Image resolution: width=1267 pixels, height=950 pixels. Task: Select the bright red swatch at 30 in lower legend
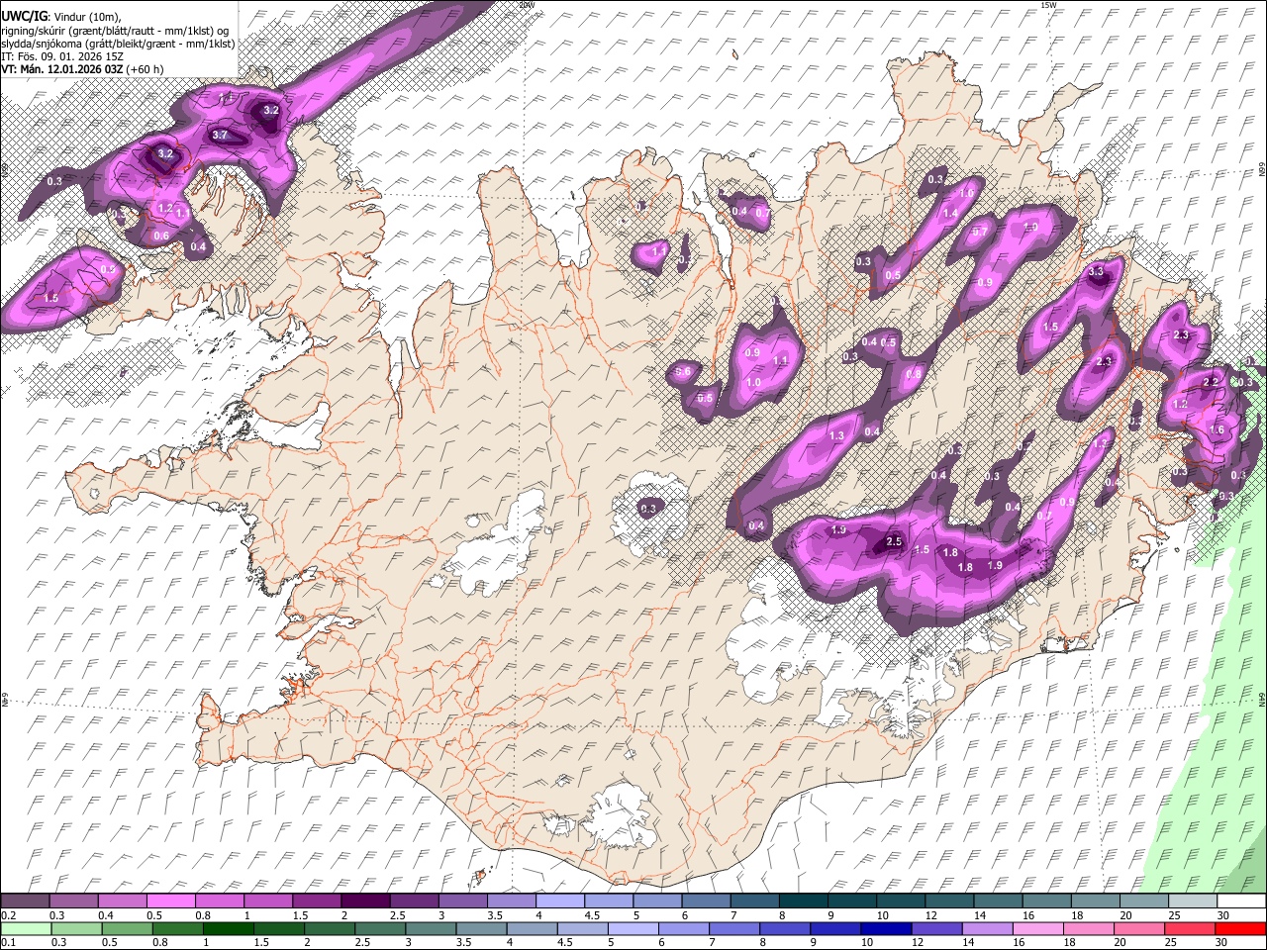point(1241,928)
